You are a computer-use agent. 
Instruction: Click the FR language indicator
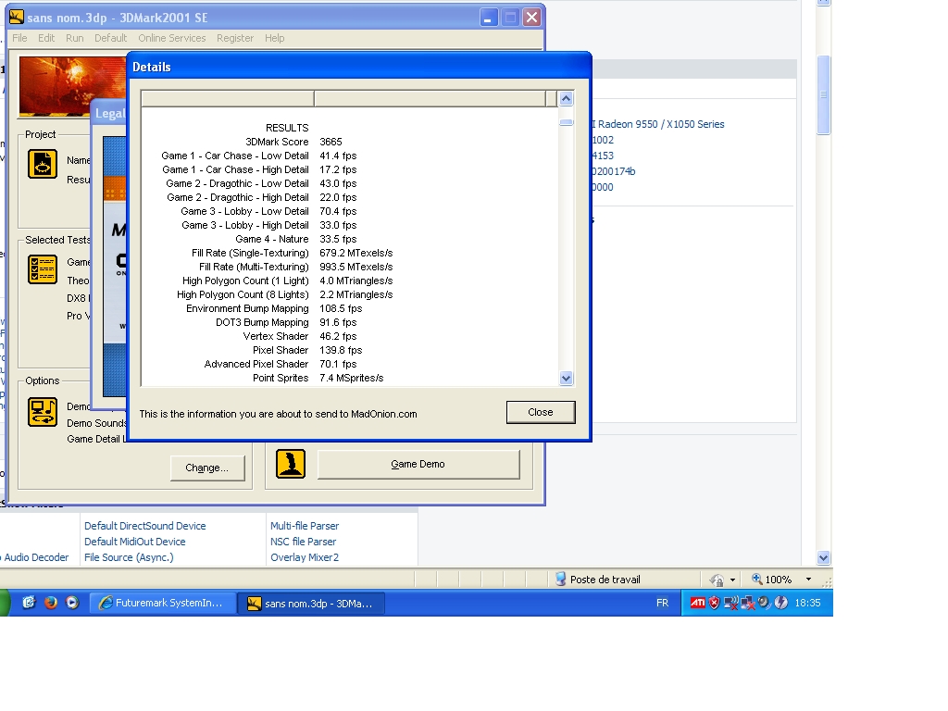(662, 603)
